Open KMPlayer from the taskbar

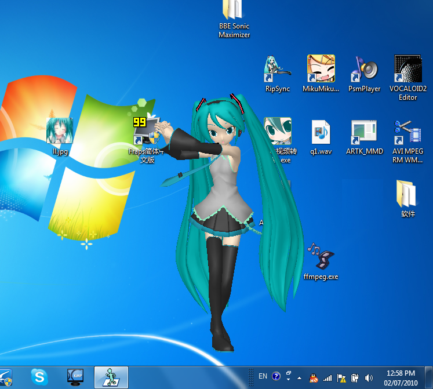[75, 377]
